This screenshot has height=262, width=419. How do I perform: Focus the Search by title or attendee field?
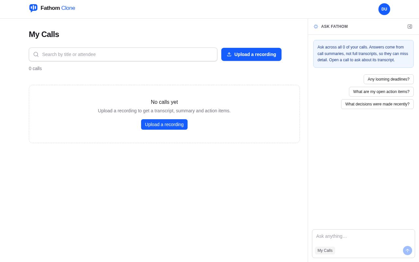point(123,54)
